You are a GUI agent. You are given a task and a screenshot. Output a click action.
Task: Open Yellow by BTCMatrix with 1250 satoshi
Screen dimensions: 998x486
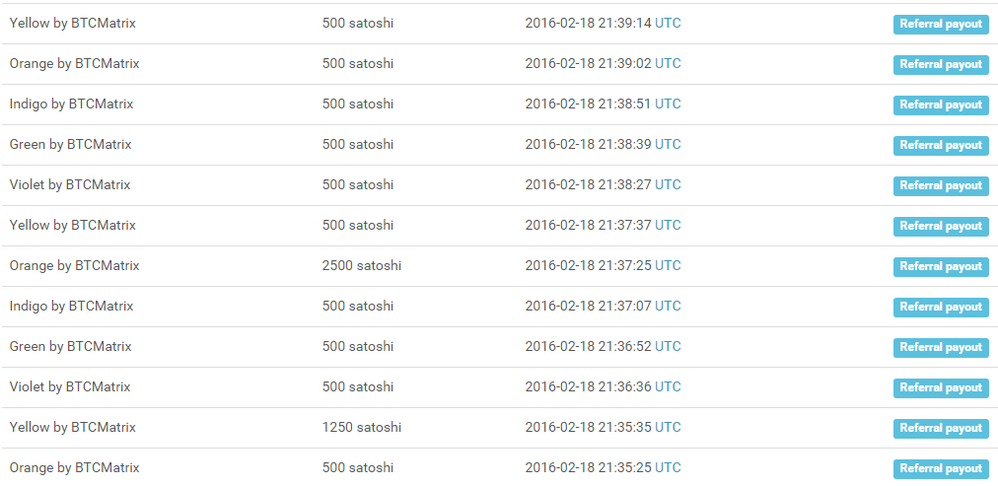click(73, 427)
